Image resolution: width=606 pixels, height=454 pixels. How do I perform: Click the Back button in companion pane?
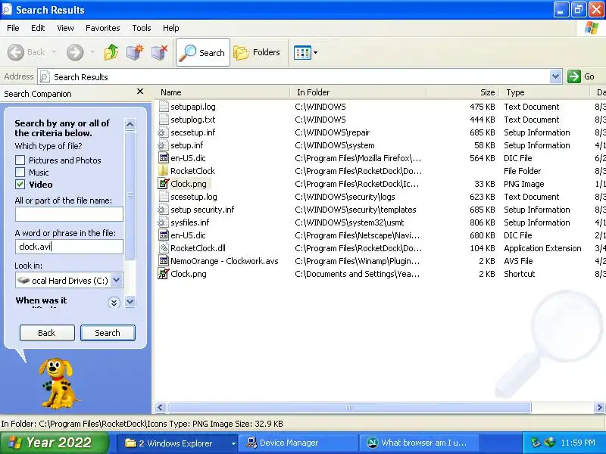(x=47, y=333)
